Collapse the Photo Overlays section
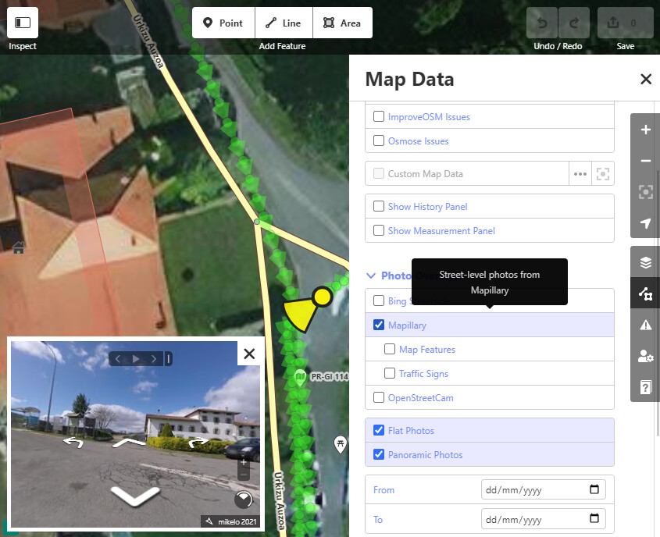The width and height of the screenshot is (660, 537). (371, 276)
